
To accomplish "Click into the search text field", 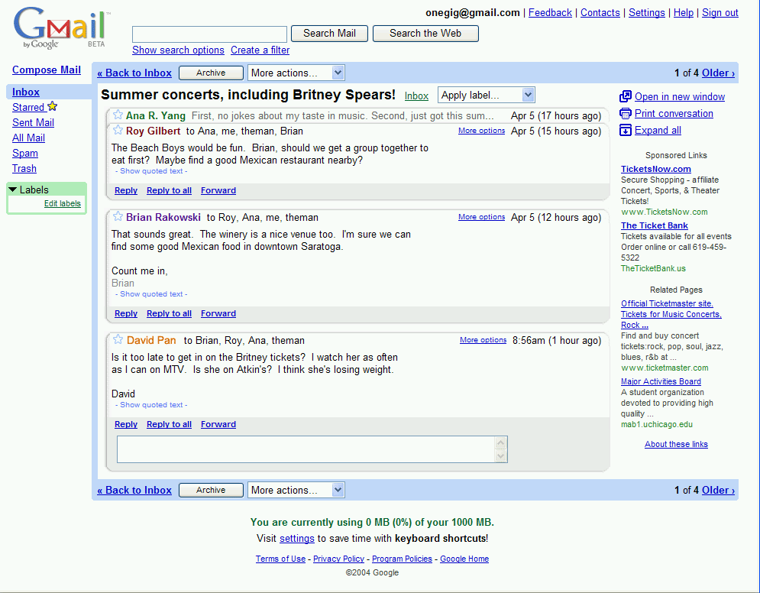I will (209, 34).
